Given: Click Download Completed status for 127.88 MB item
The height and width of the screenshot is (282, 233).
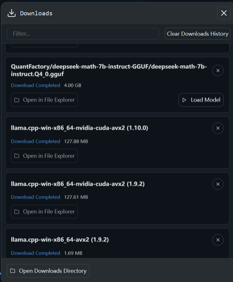Looking at the screenshot, I should 36,141.
